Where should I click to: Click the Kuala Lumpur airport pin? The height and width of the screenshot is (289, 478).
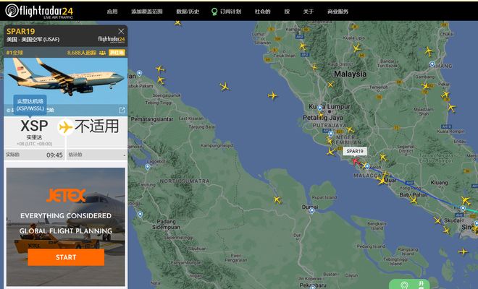tap(320, 108)
